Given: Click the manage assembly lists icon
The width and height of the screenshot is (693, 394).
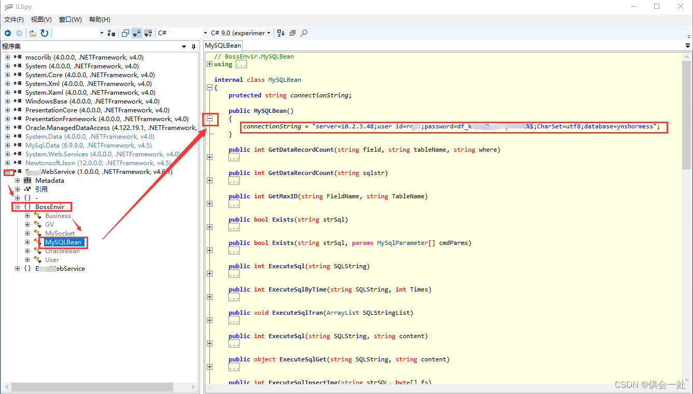Looking at the screenshot, I should tap(111, 33).
